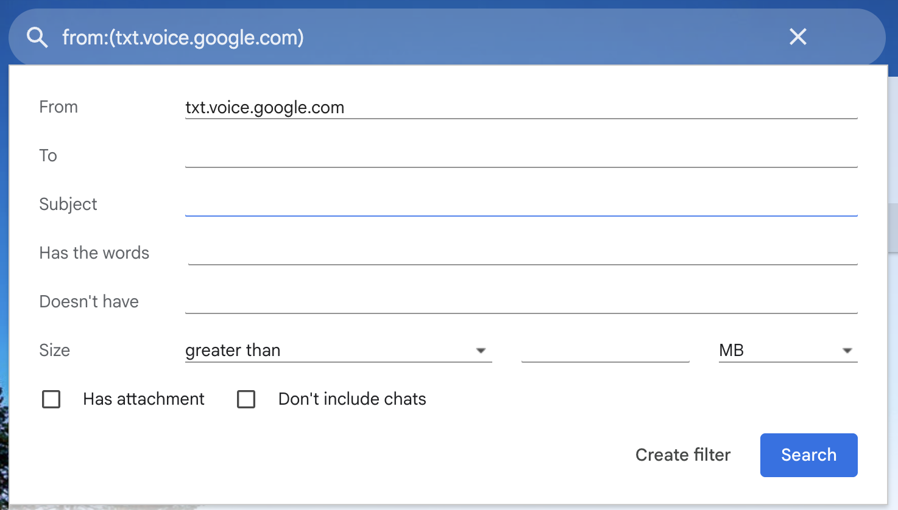The width and height of the screenshot is (898, 510).
Task: Click the magnifier search icon
Action: coord(37,37)
